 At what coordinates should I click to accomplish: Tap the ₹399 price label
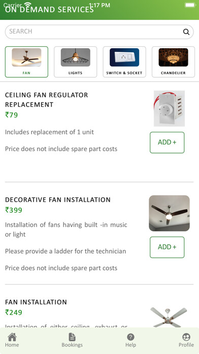click(14, 210)
